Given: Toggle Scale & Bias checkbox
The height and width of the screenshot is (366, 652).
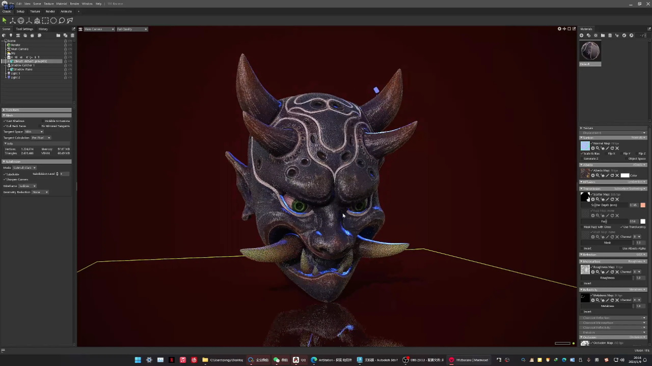Looking at the screenshot, I should coord(582,154).
